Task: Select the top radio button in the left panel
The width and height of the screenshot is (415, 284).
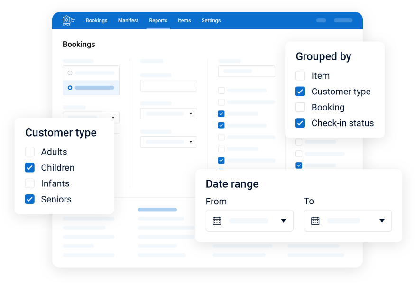Action: (x=70, y=72)
